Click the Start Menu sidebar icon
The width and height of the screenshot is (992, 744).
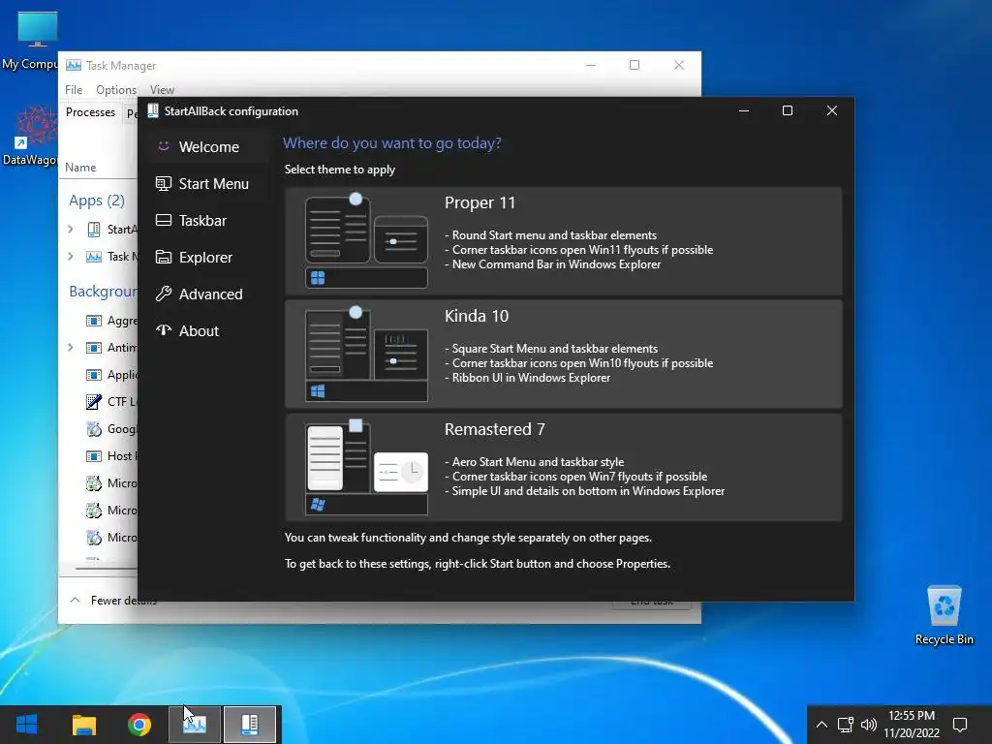click(163, 183)
